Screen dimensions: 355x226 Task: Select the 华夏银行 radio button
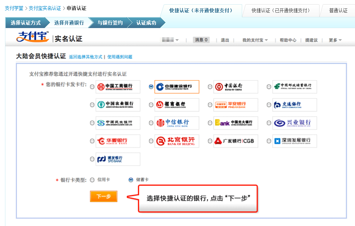pyautogui.click(x=92, y=141)
